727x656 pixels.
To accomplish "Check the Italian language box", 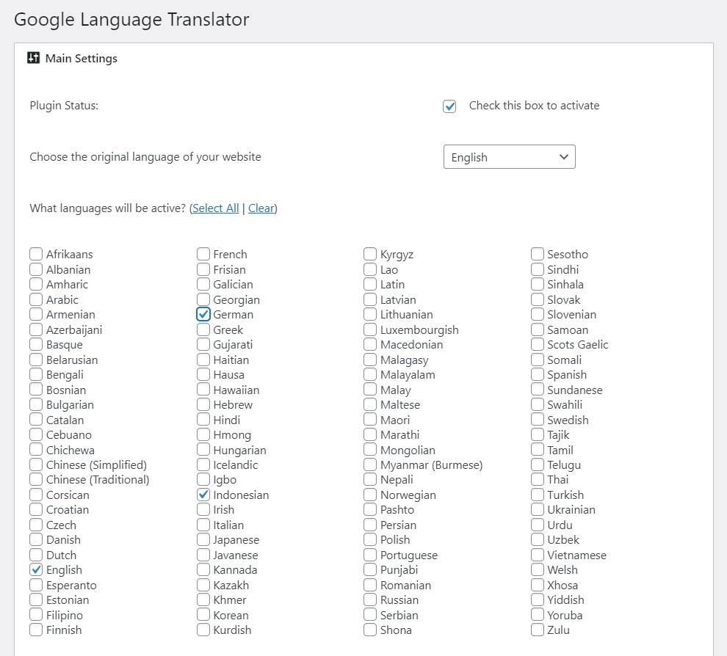I will pos(203,525).
